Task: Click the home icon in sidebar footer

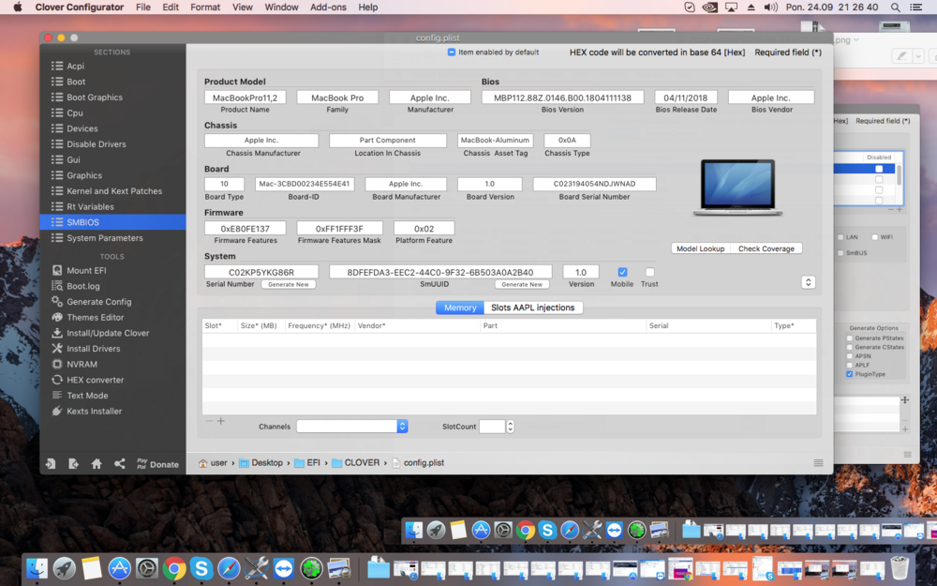Action: coord(97,464)
